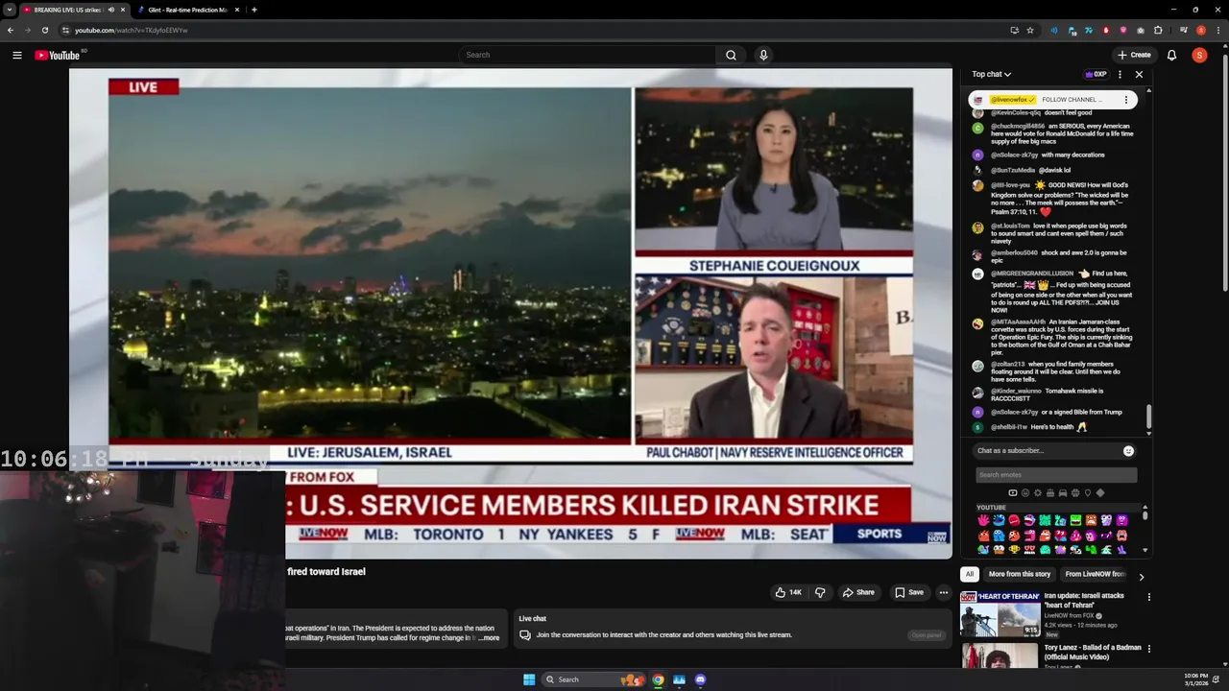The image size is (1229, 691).
Task: Open the three-dot more actions under the video
Action: pos(943,592)
